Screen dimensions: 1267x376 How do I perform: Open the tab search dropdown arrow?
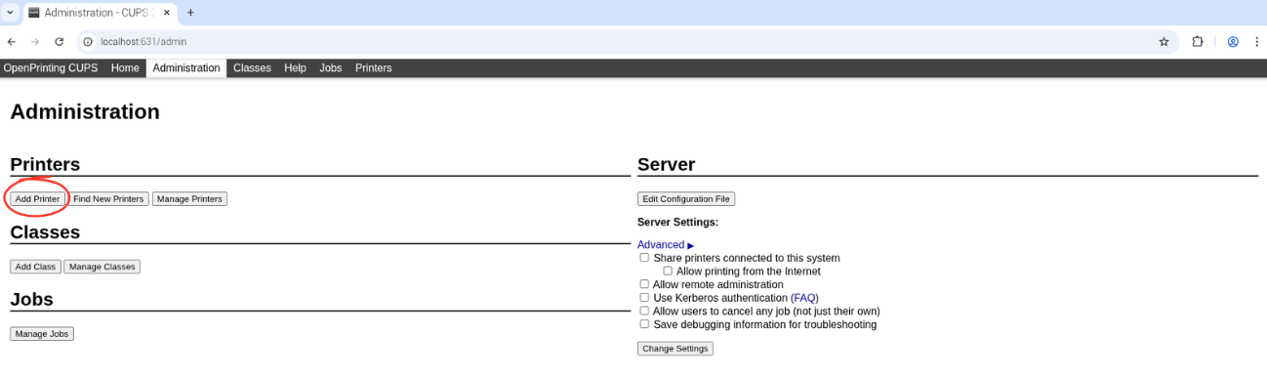(10, 13)
